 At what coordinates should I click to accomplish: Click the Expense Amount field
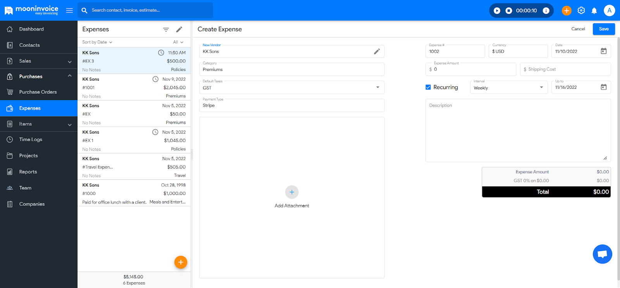(x=471, y=69)
